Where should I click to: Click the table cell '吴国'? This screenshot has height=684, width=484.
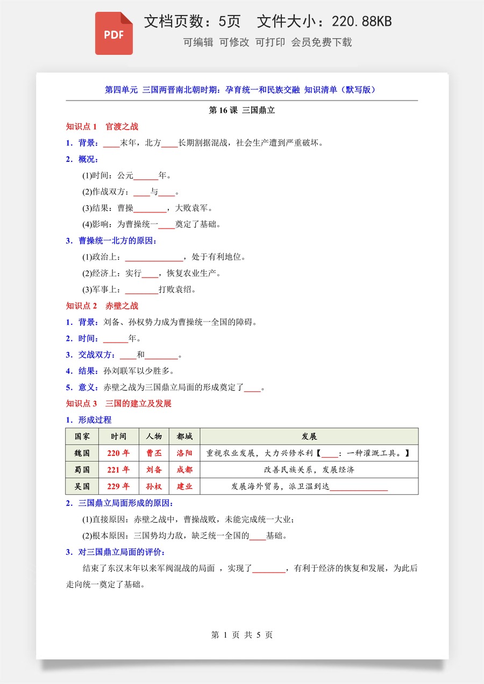click(82, 487)
